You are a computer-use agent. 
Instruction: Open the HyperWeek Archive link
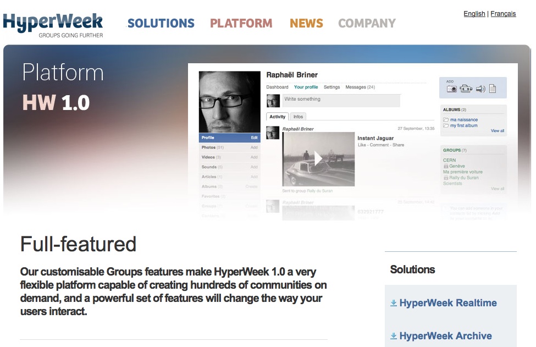[x=445, y=336]
